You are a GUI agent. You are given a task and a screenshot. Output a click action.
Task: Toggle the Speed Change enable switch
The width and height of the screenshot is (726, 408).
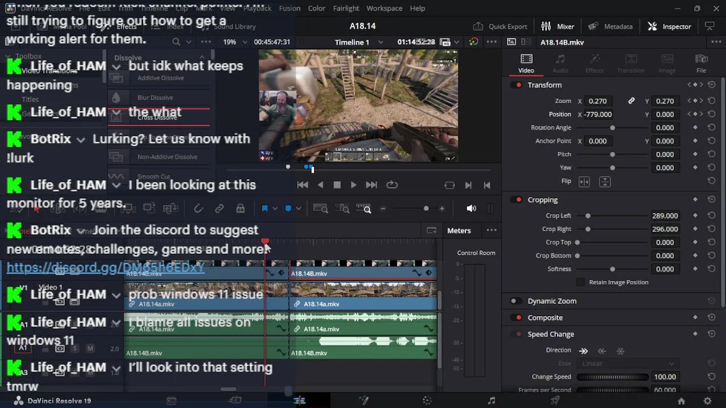click(x=516, y=334)
